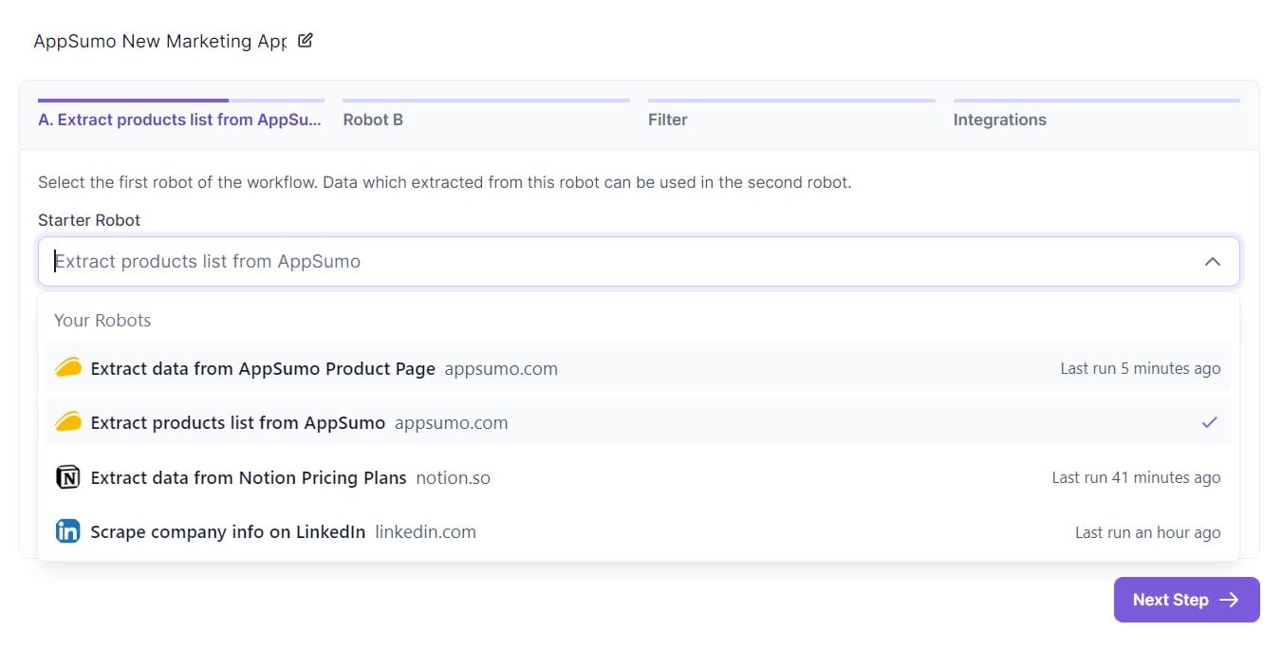The height and width of the screenshot is (650, 1282).
Task: Click the purple checkmark on selected robot
Action: [1209, 422]
